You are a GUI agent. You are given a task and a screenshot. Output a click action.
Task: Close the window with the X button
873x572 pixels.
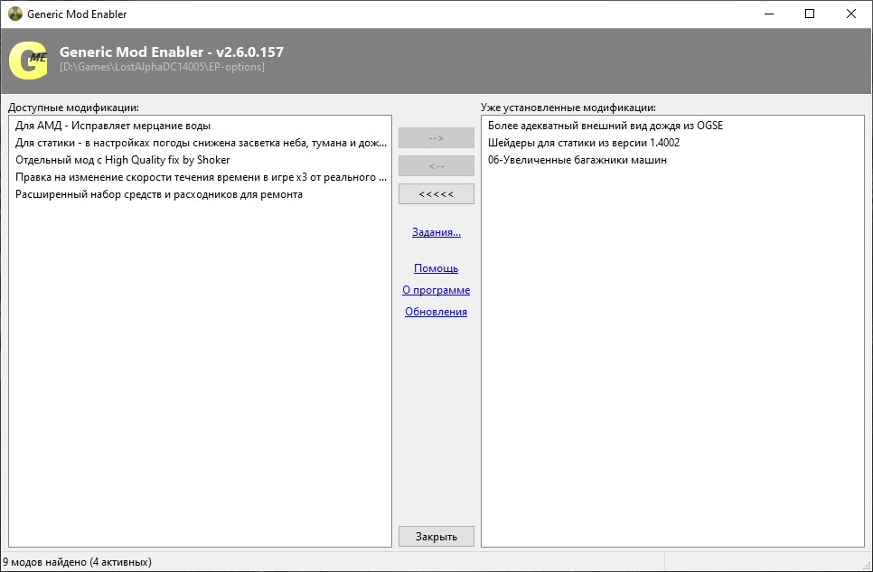[851, 14]
